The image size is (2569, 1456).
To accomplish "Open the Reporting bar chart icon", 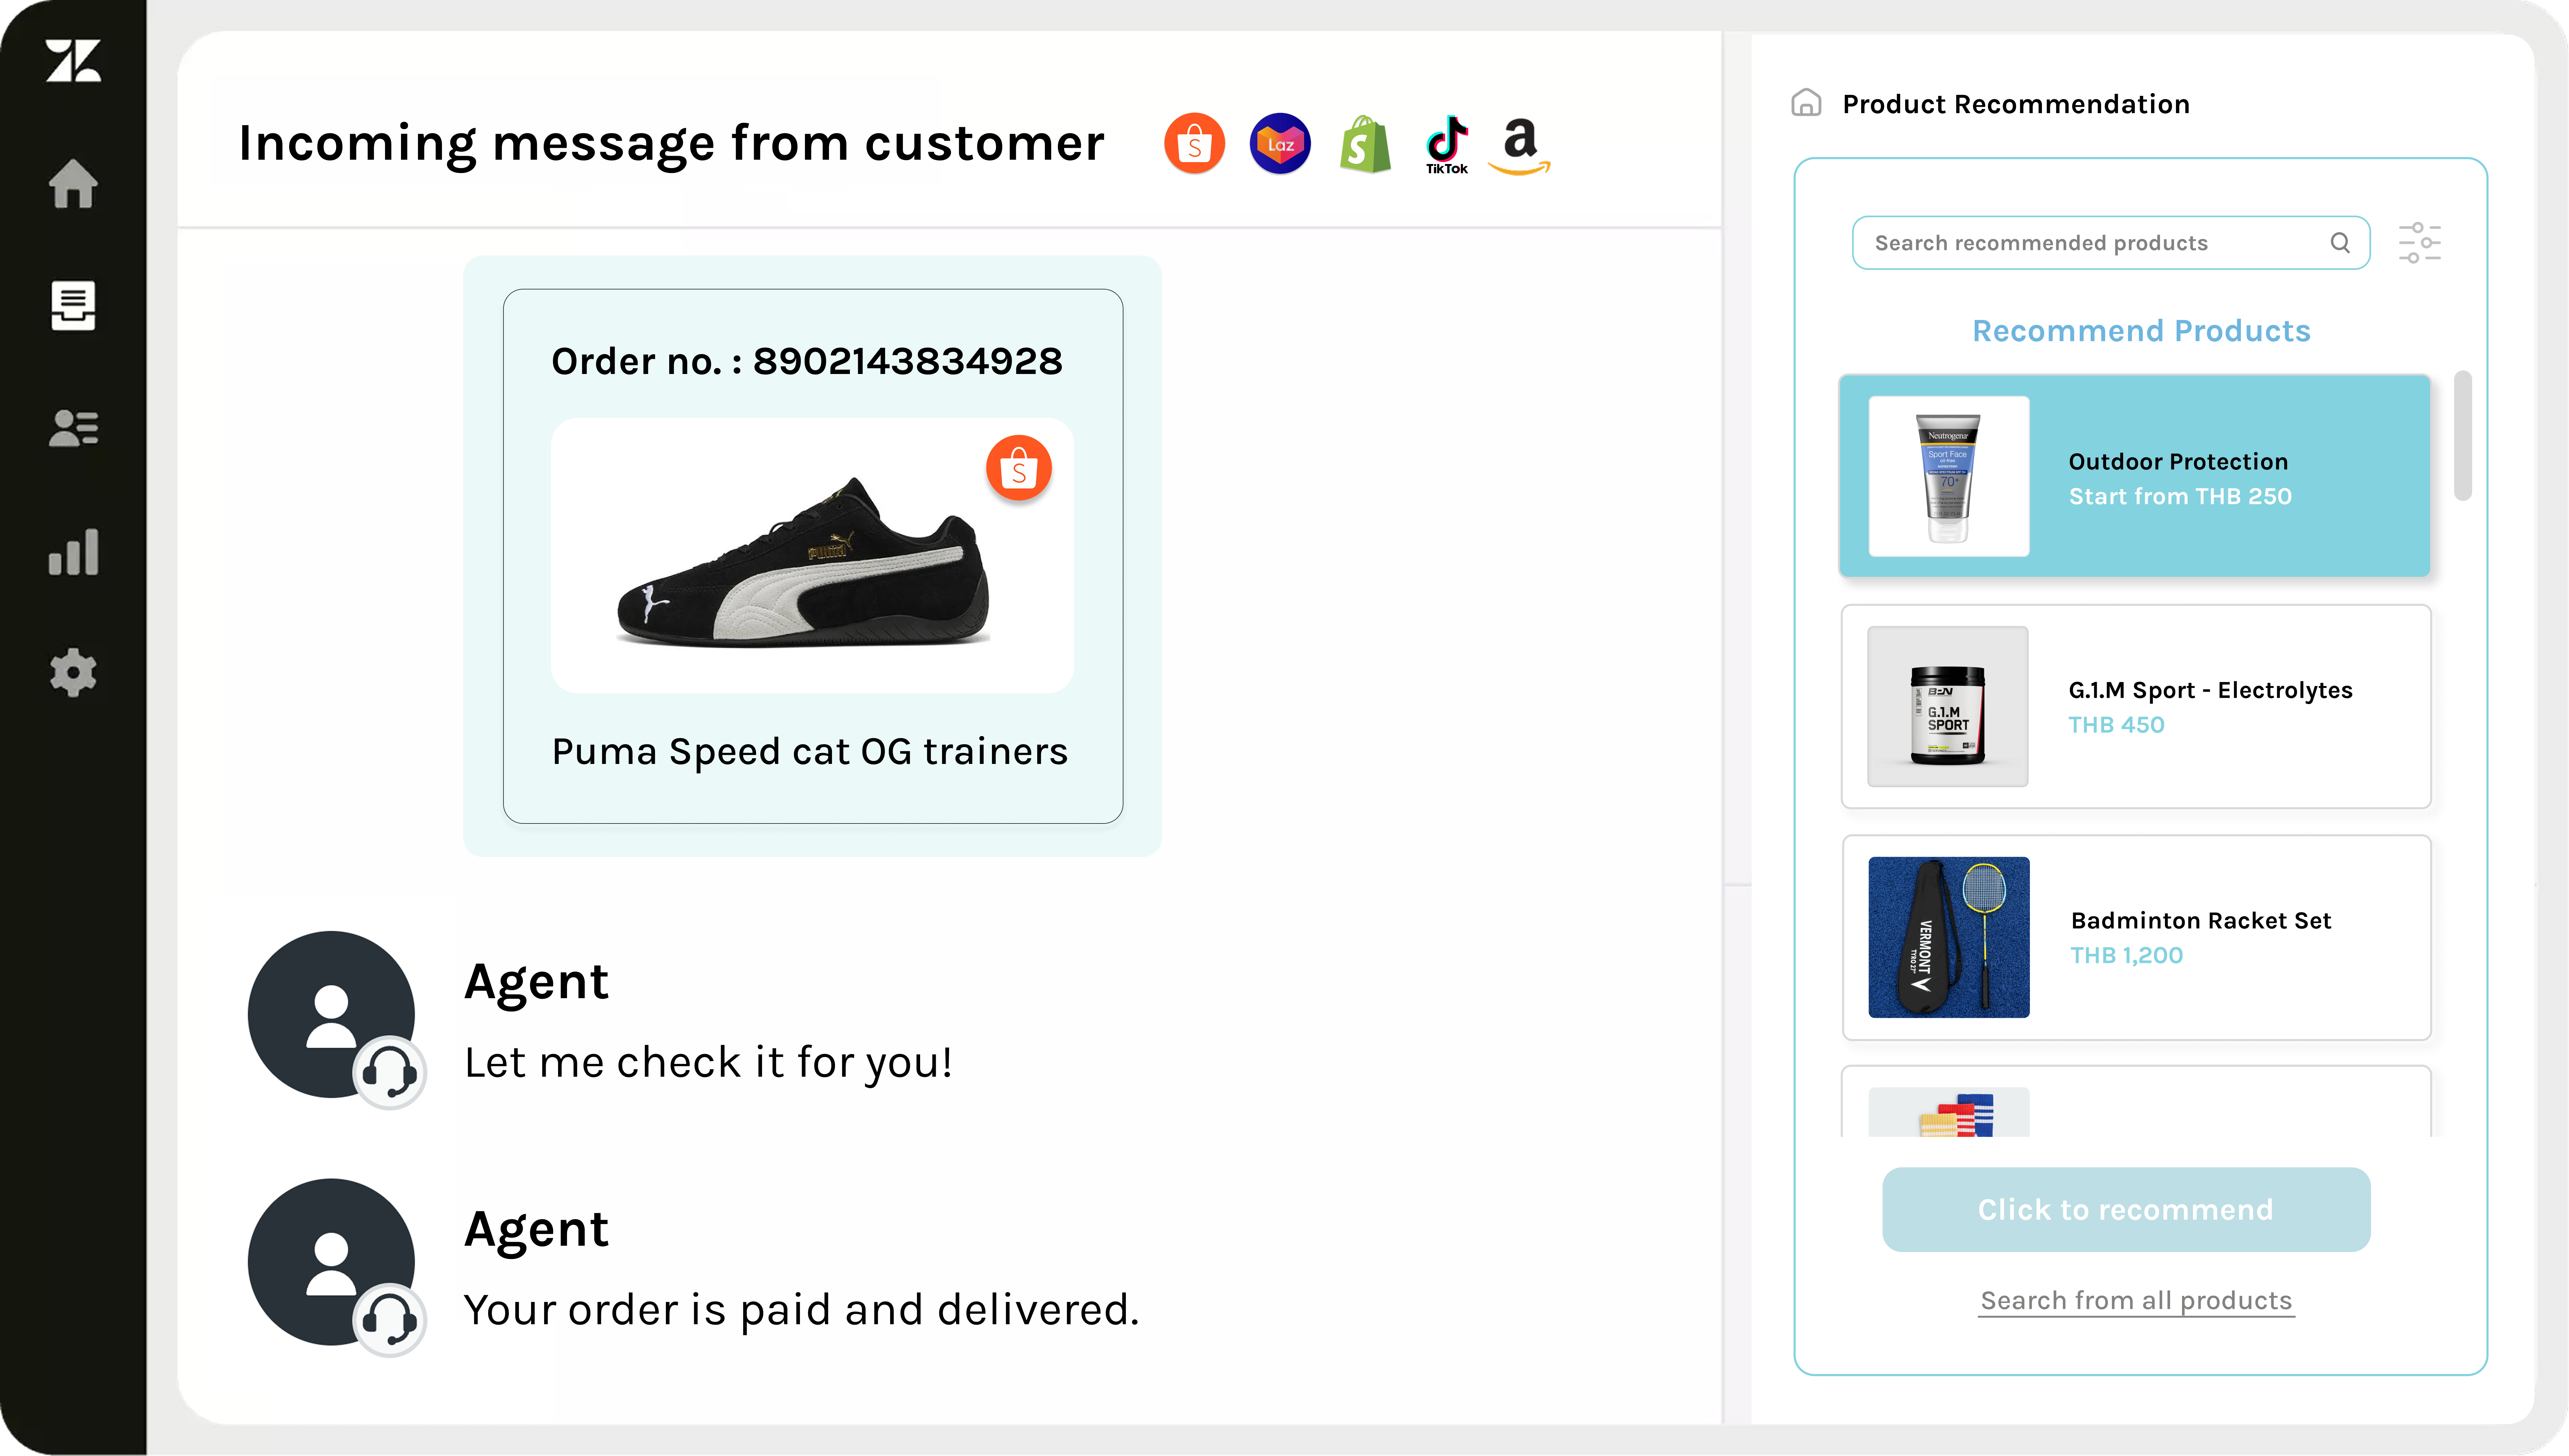I will (x=73, y=552).
